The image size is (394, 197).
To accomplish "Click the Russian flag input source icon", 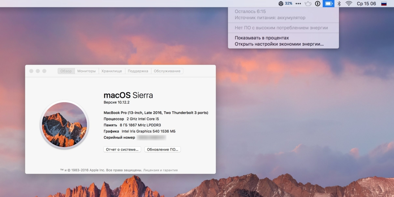I will click(x=384, y=3).
